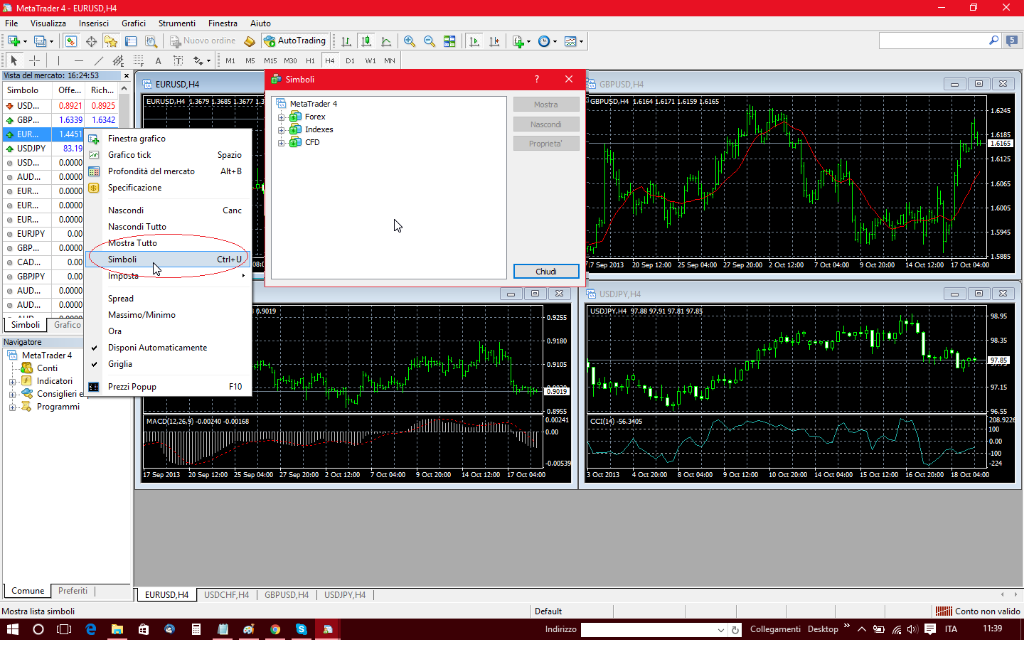Screen dimensions: 1034x647
Task: Open the Visualizza menu
Action: [x=48, y=23]
